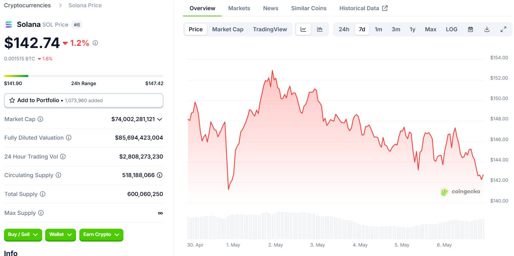Click the Total Supply info icon
Viewport: 514px width, 256px height.
tap(43, 194)
